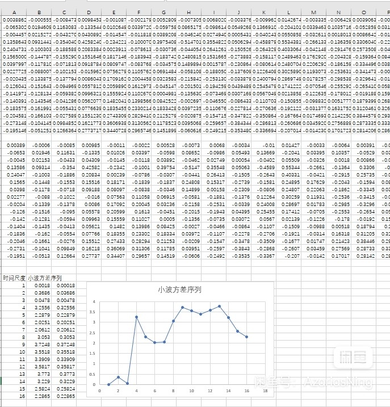This screenshot has width=390, height=407.
Task: Click cell with value 0.20612
Action: point(64,330)
